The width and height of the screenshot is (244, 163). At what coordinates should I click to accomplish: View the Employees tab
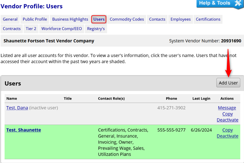[180, 19]
